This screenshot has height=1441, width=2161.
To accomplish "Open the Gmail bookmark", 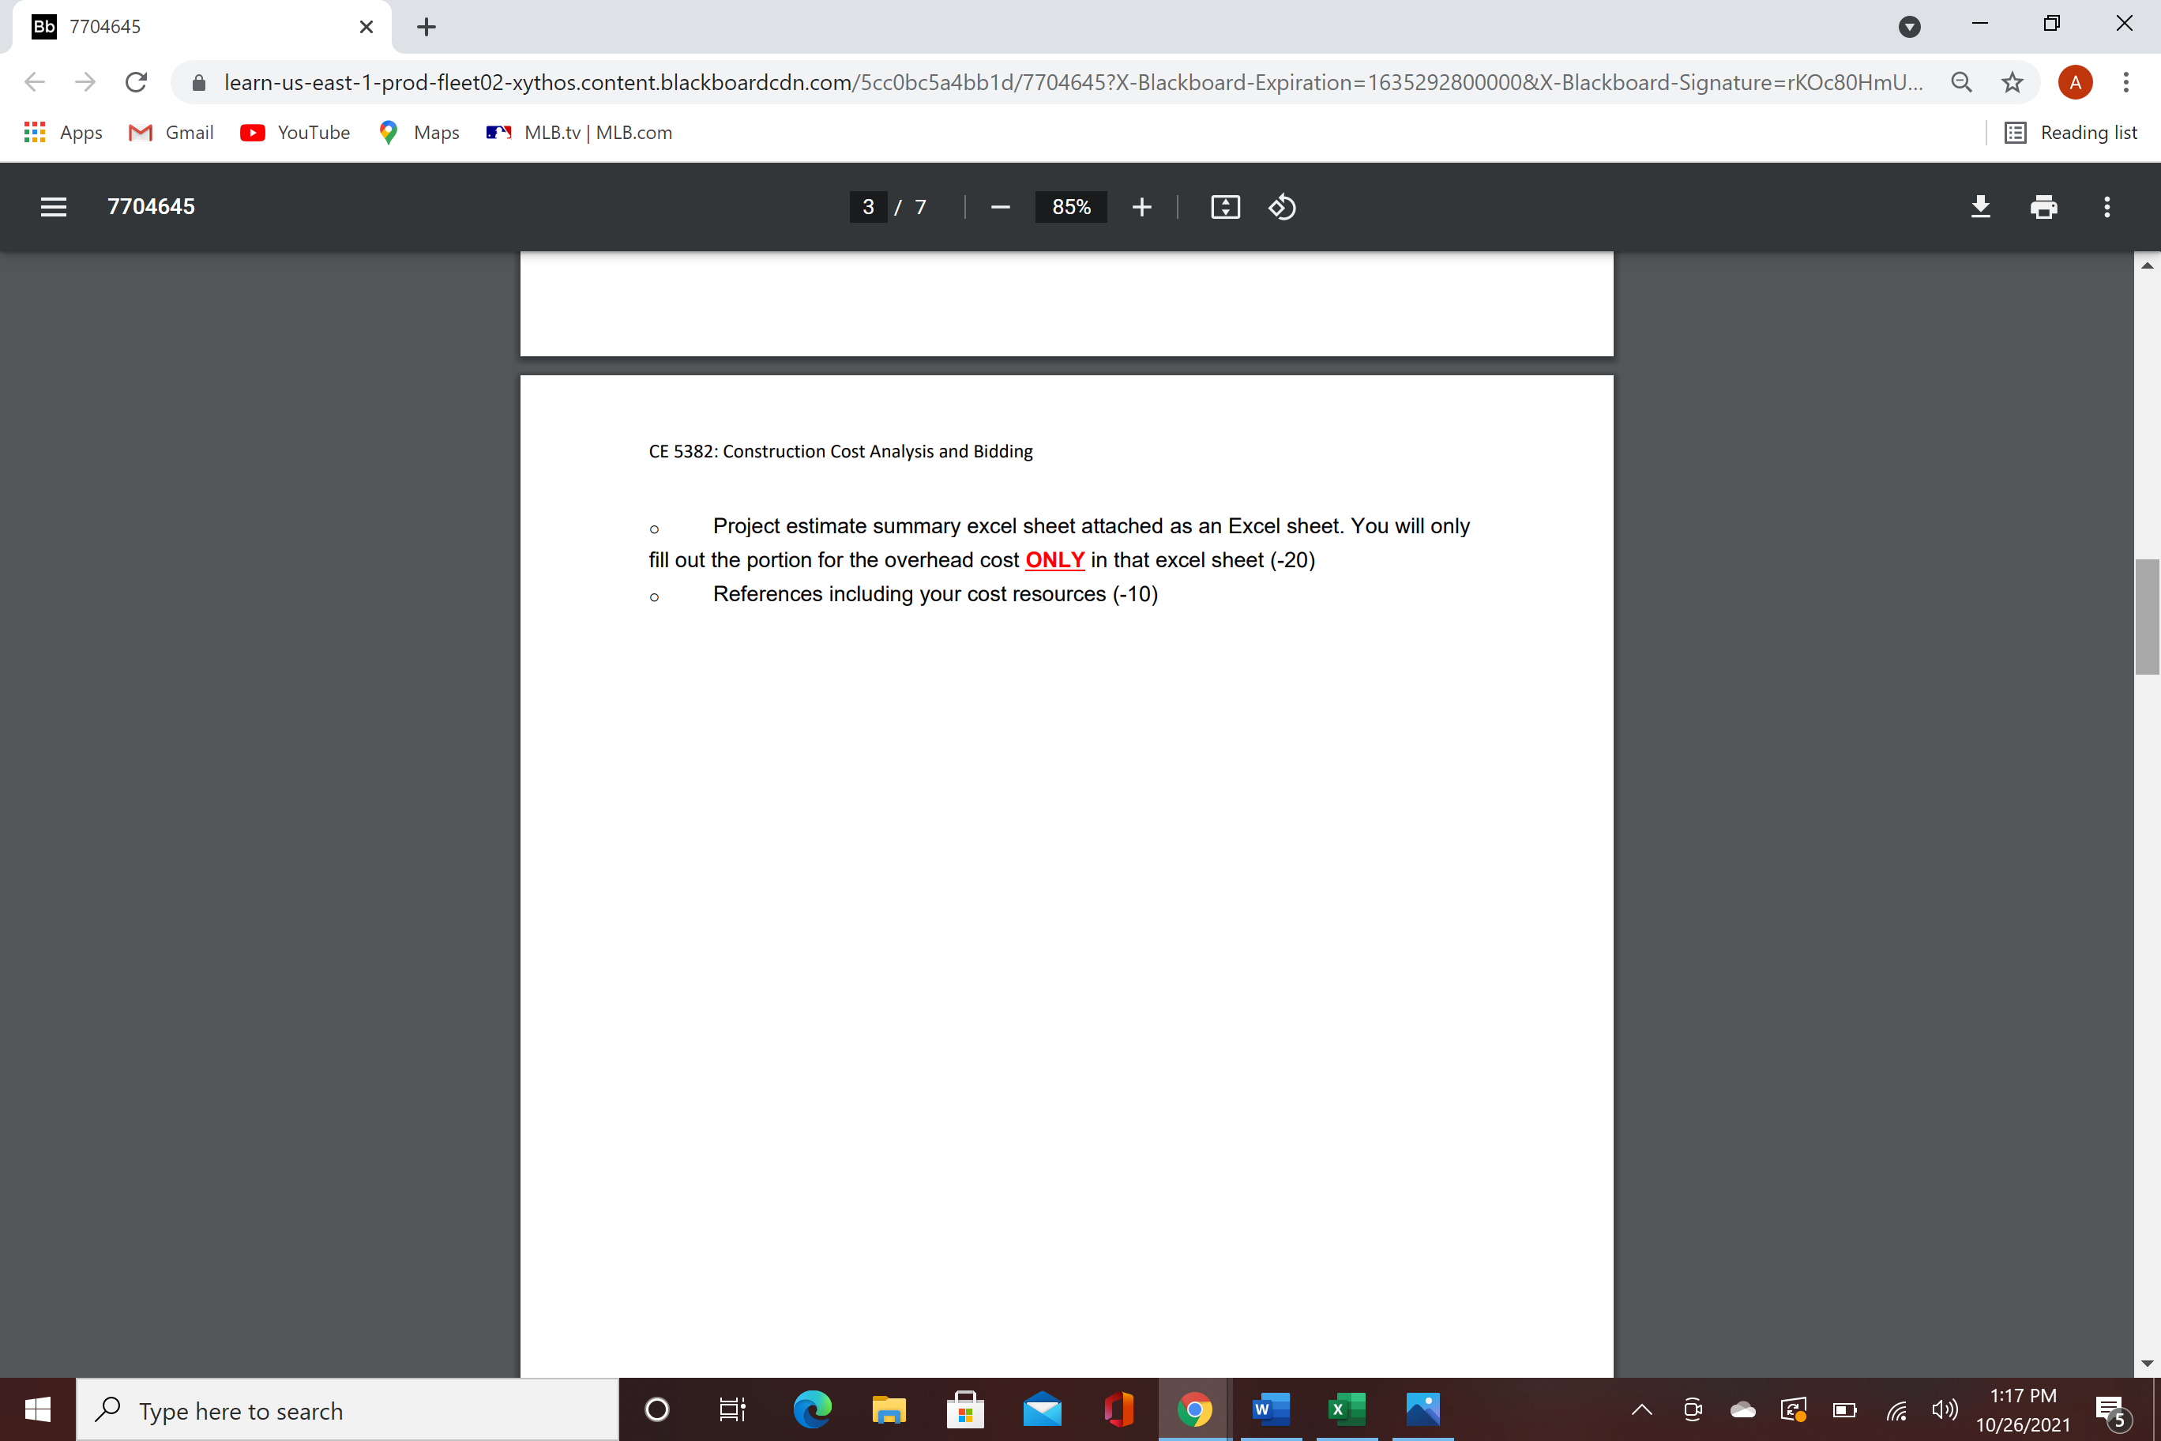I will [x=171, y=133].
